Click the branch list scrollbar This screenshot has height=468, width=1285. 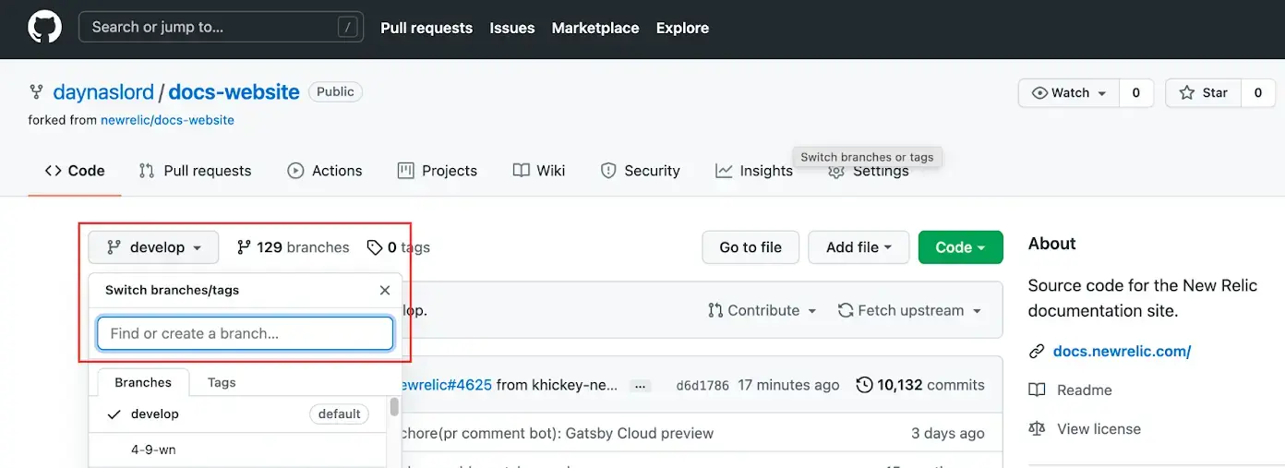coord(394,408)
